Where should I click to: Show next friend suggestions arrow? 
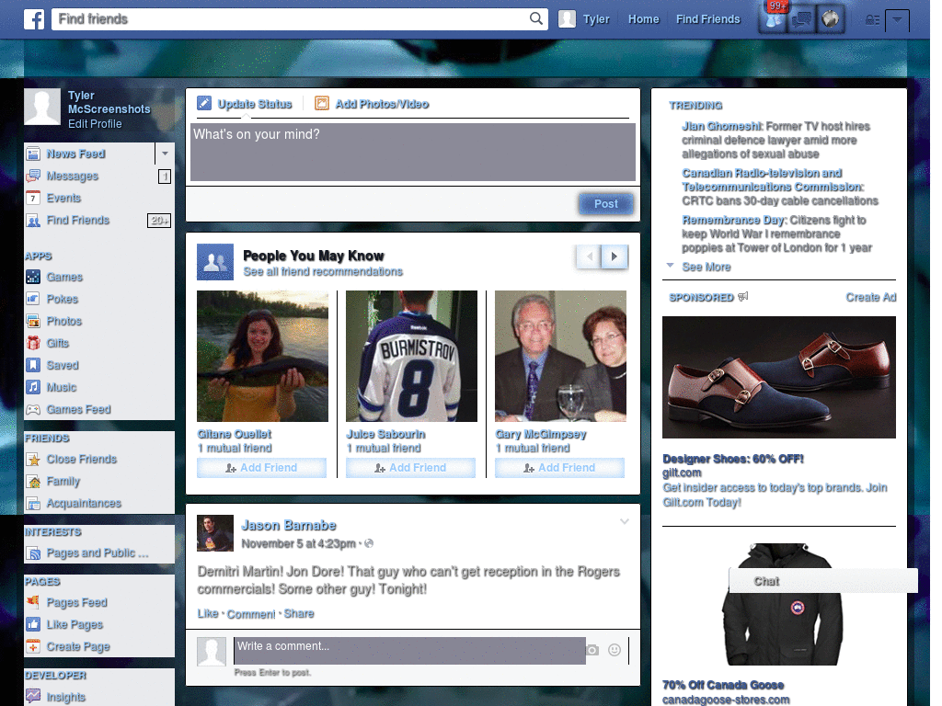(615, 257)
